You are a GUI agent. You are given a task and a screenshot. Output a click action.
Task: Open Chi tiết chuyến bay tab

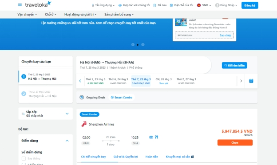pos(94,157)
